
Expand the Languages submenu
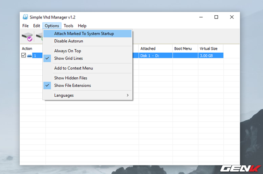click(87, 95)
